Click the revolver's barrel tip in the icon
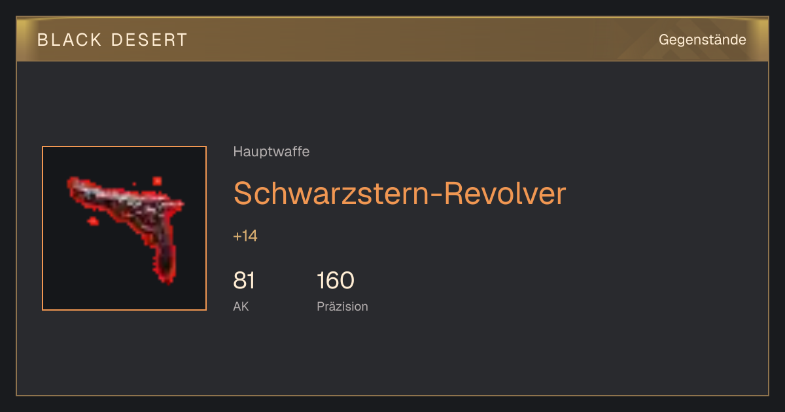 click(x=72, y=184)
